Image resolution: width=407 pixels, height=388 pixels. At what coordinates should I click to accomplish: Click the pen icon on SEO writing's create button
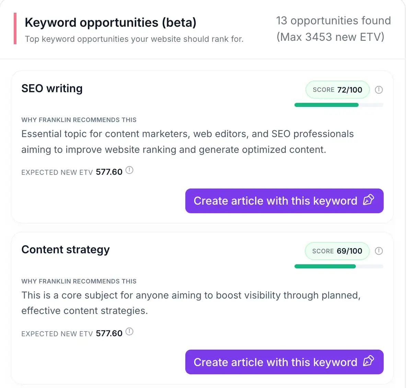(x=369, y=201)
